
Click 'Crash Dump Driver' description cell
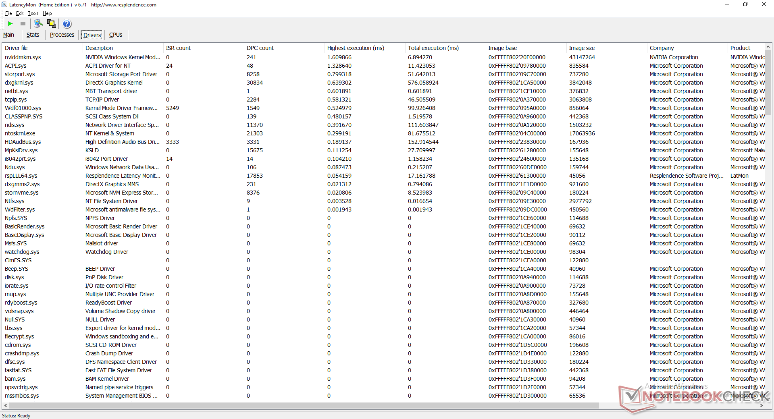(x=109, y=353)
